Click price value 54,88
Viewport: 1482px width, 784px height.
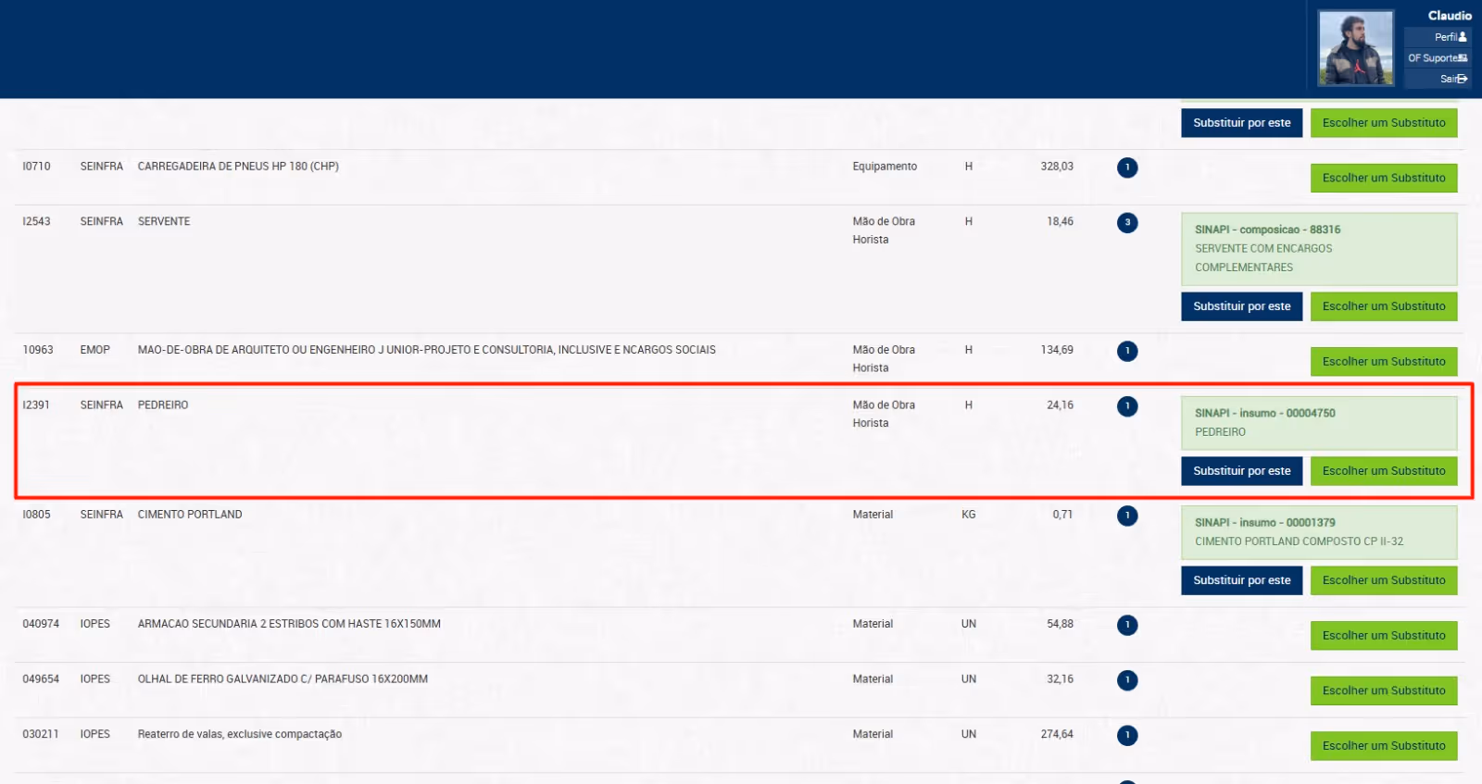[x=1061, y=624]
